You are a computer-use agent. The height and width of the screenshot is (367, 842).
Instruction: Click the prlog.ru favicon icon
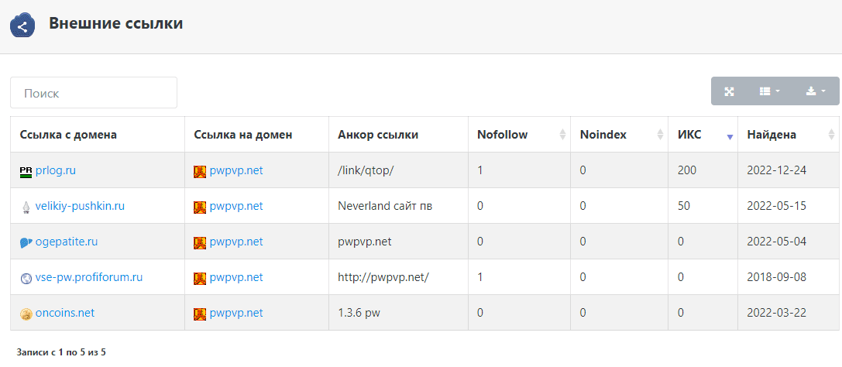point(26,171)
